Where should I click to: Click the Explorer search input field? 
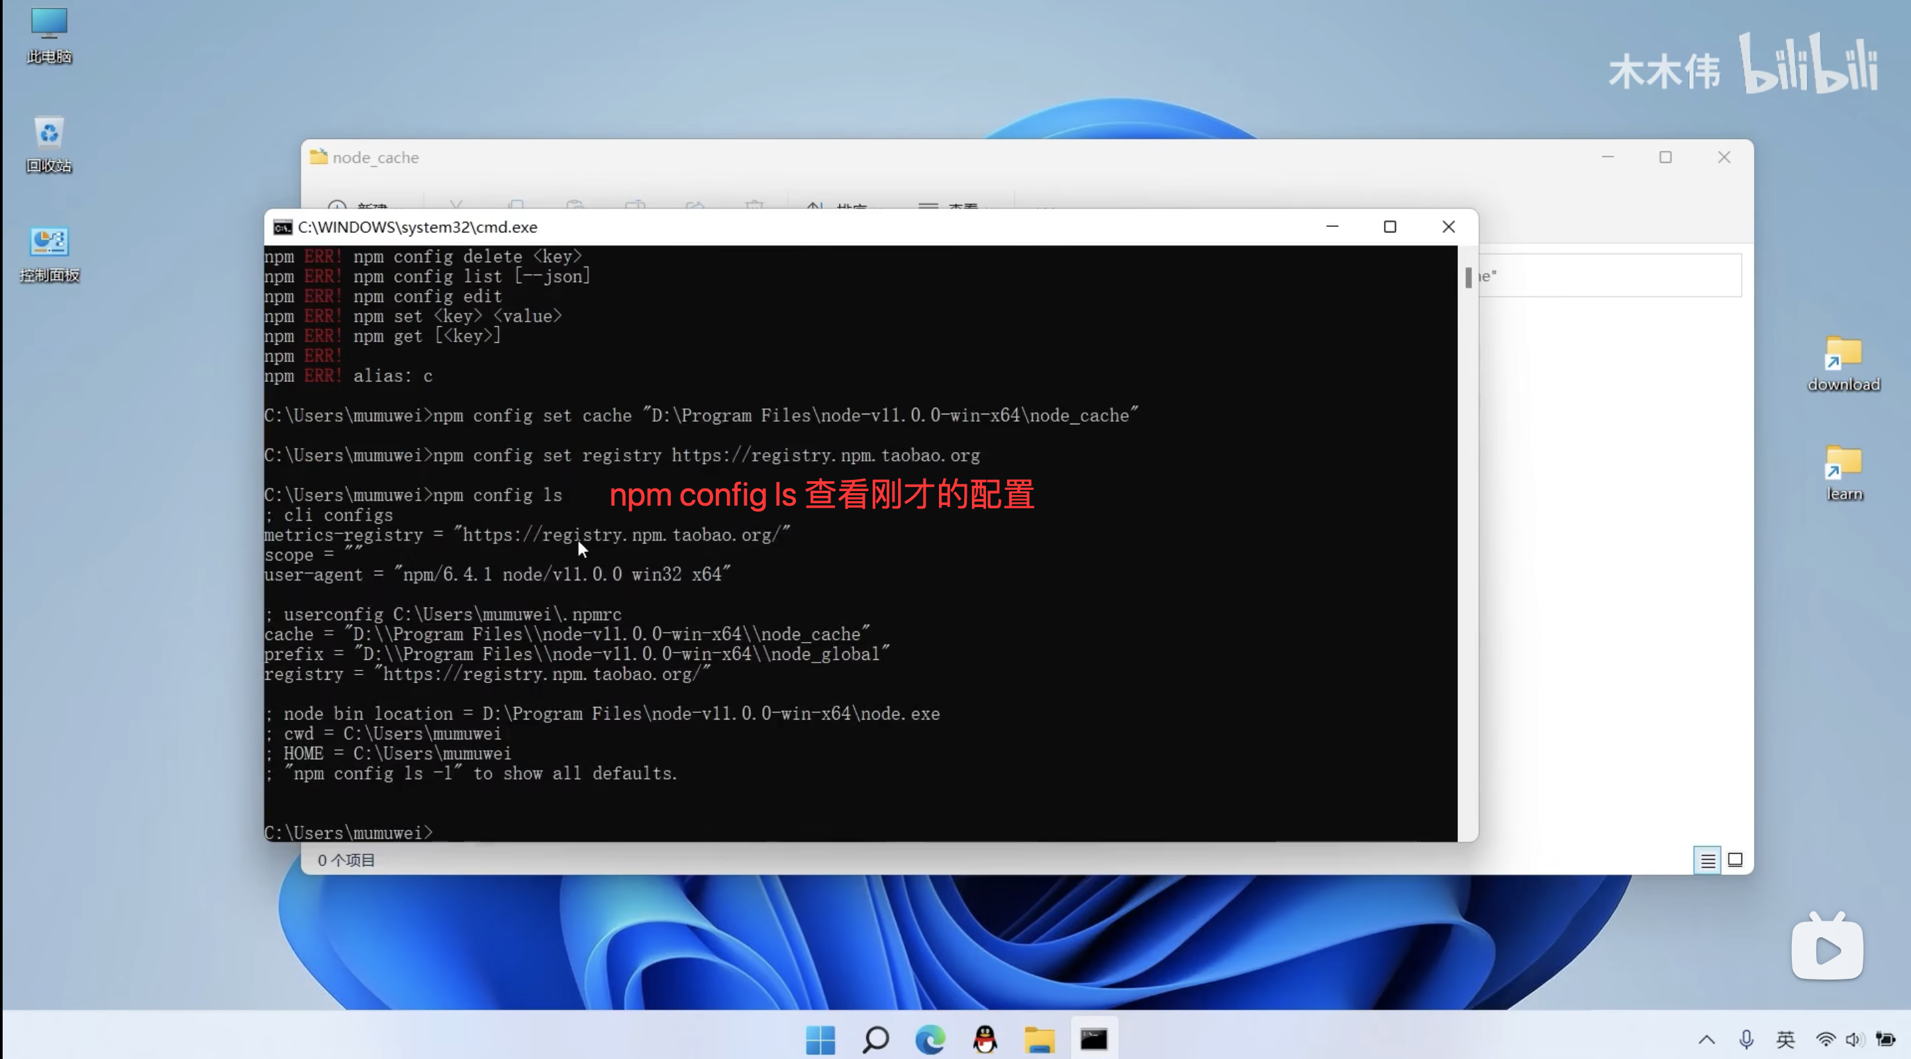(x=1610, y=276)
